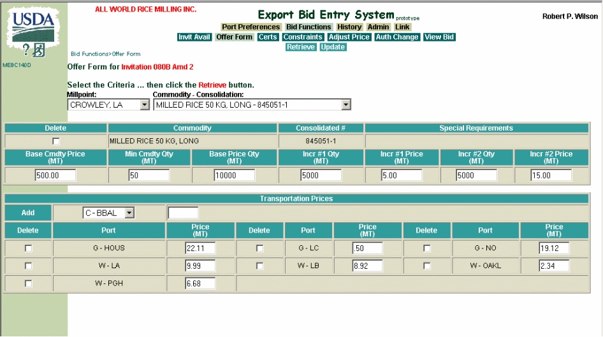The image size is (603, 337).
Task: Click the 845051-1 consolidated number cell
Action: [321, 141]
